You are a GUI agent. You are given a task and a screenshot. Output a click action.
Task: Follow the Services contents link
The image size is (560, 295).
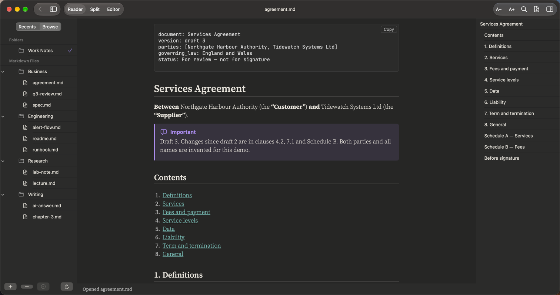click(x=173, y=204)
